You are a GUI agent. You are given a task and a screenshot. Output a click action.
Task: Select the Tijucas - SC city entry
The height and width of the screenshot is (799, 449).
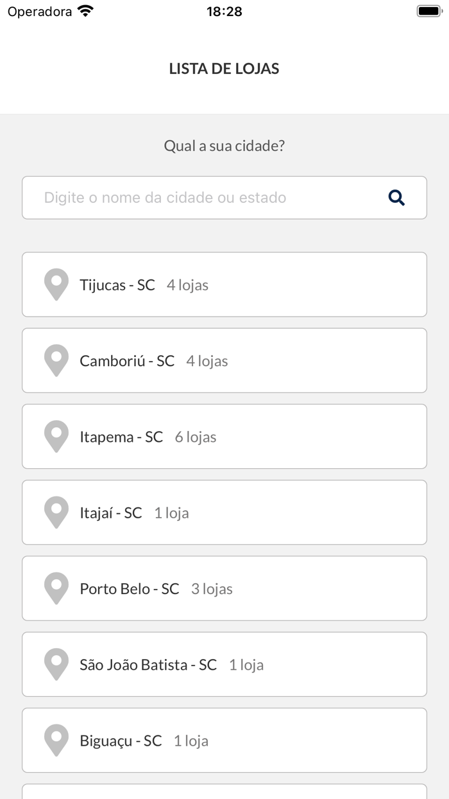tap(224, 285)
